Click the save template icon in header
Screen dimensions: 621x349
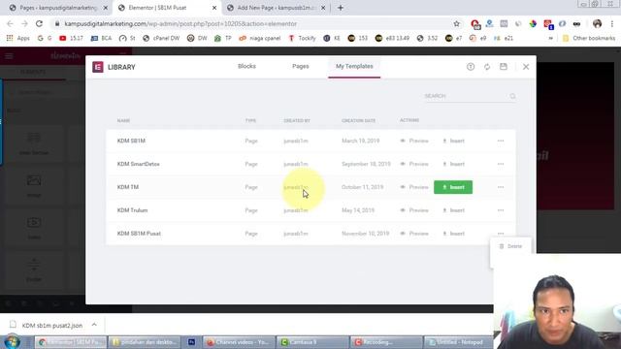pos(503,67)
